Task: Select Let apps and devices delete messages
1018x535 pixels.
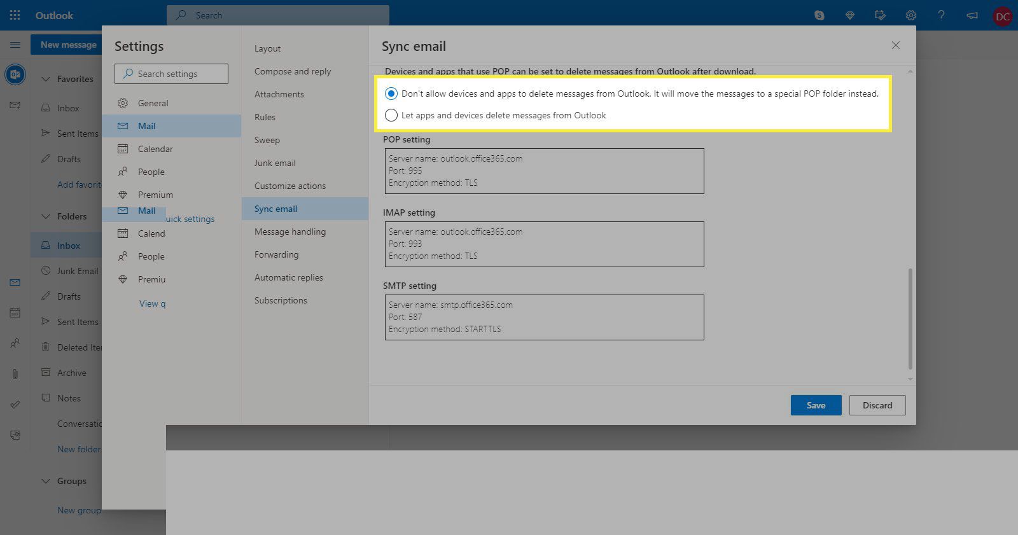Action: point(391,115)
